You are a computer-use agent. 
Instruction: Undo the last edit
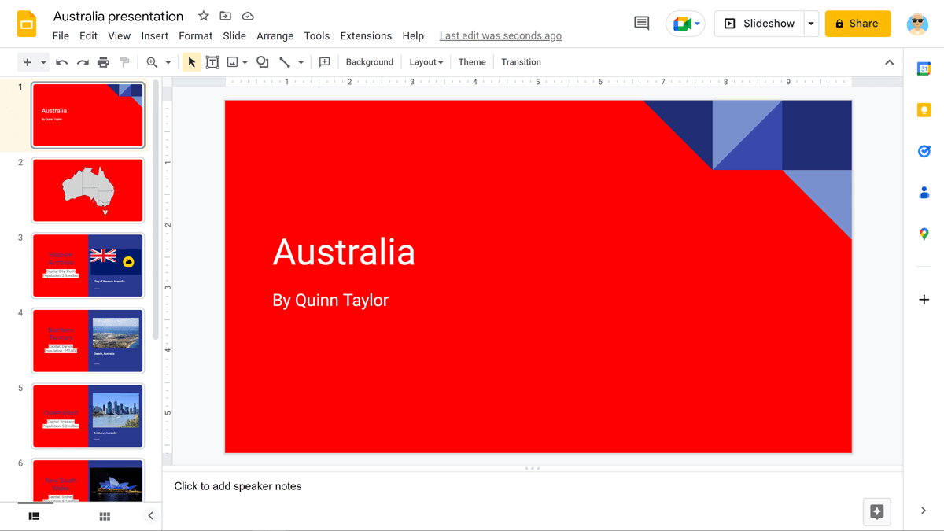tap(62, 61)
